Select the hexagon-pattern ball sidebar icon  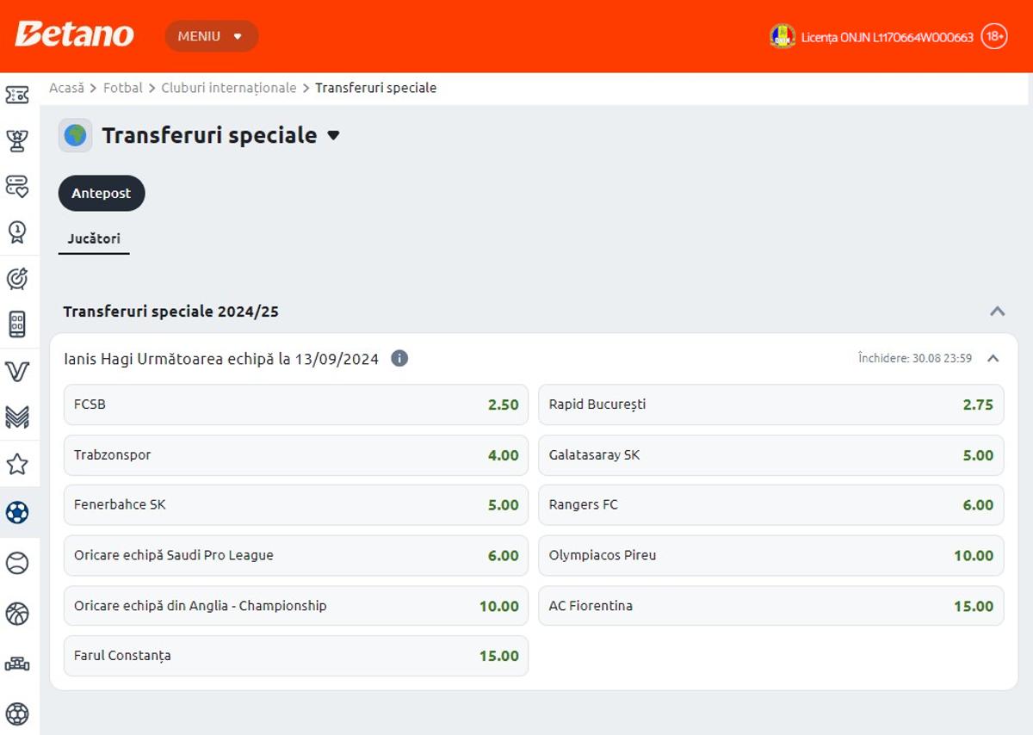pyautogui.click(x=17, y=713)
